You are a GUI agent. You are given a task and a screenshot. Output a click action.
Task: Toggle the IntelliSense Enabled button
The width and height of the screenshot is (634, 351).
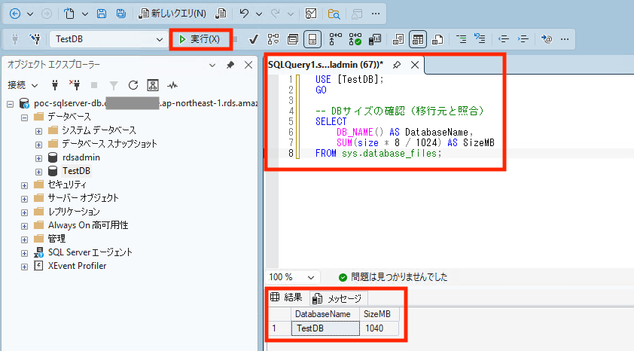312,39
